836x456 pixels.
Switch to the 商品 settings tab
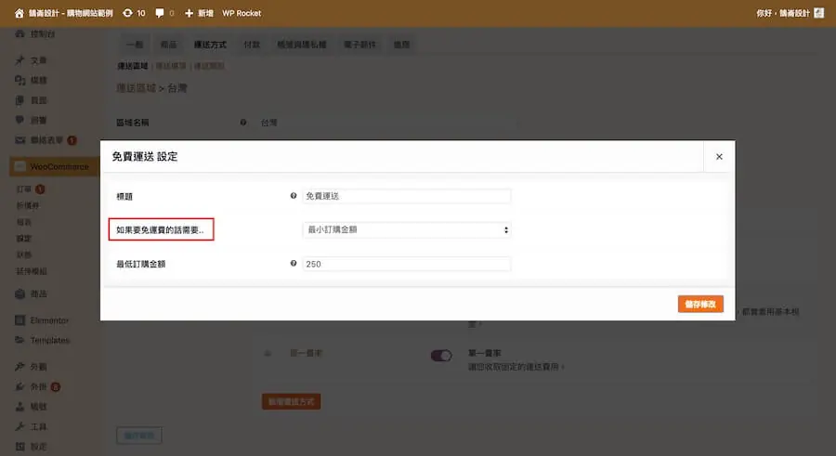coord(168,45)
